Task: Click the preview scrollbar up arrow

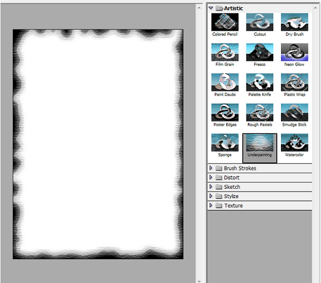Action: (199, 8)
